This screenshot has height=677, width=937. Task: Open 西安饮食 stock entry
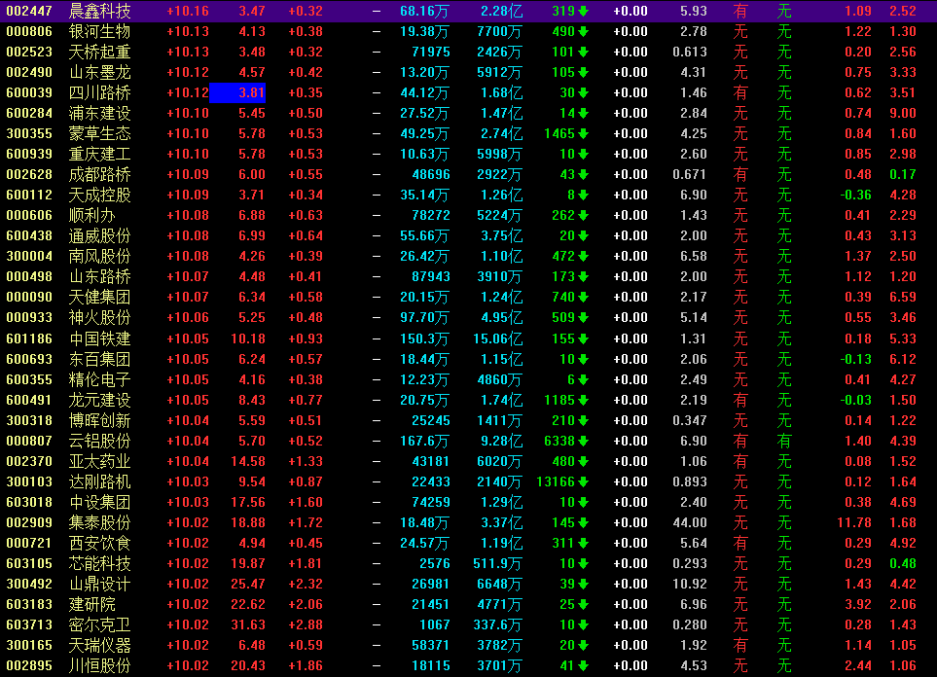99,543
